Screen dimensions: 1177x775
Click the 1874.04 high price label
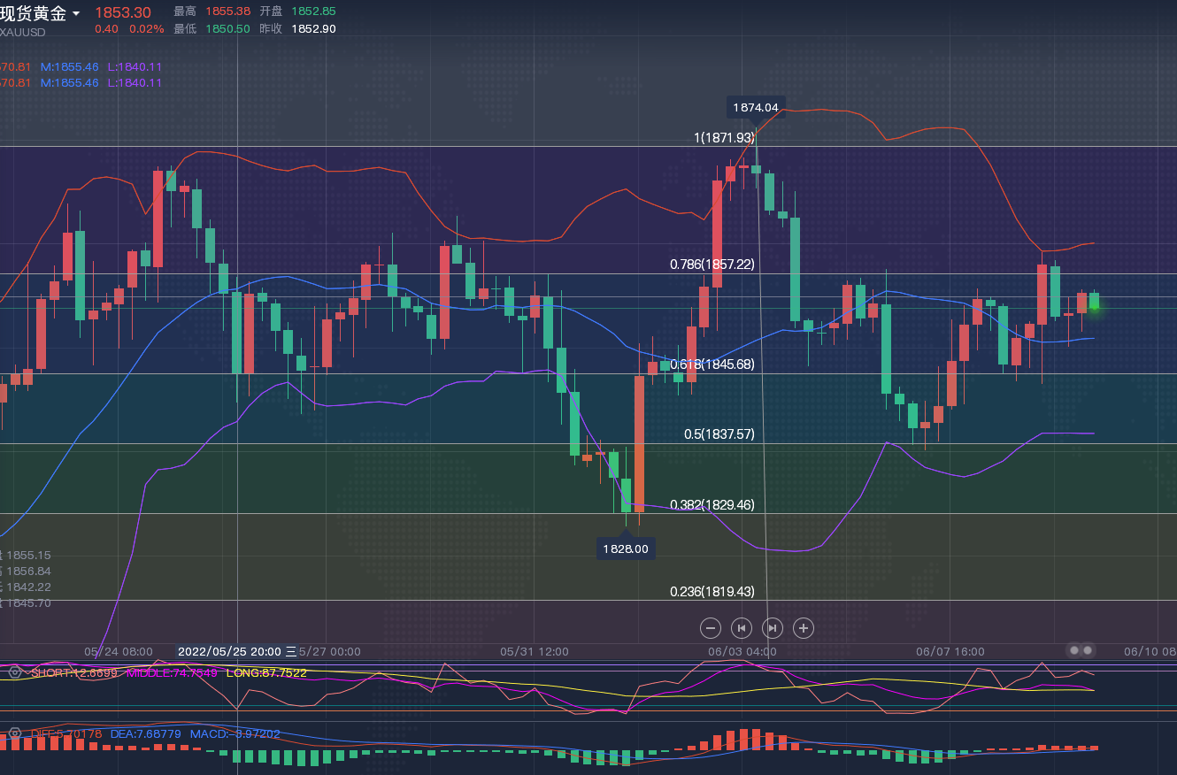coord(755,108)
